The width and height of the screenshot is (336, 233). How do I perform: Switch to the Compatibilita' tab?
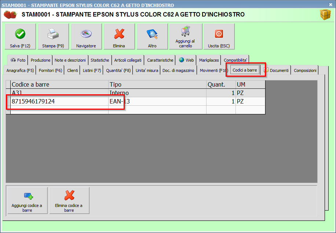(235, 60)
